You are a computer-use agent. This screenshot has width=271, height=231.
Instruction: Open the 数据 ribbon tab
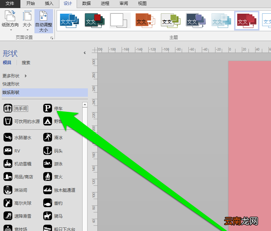coord(86,4)
